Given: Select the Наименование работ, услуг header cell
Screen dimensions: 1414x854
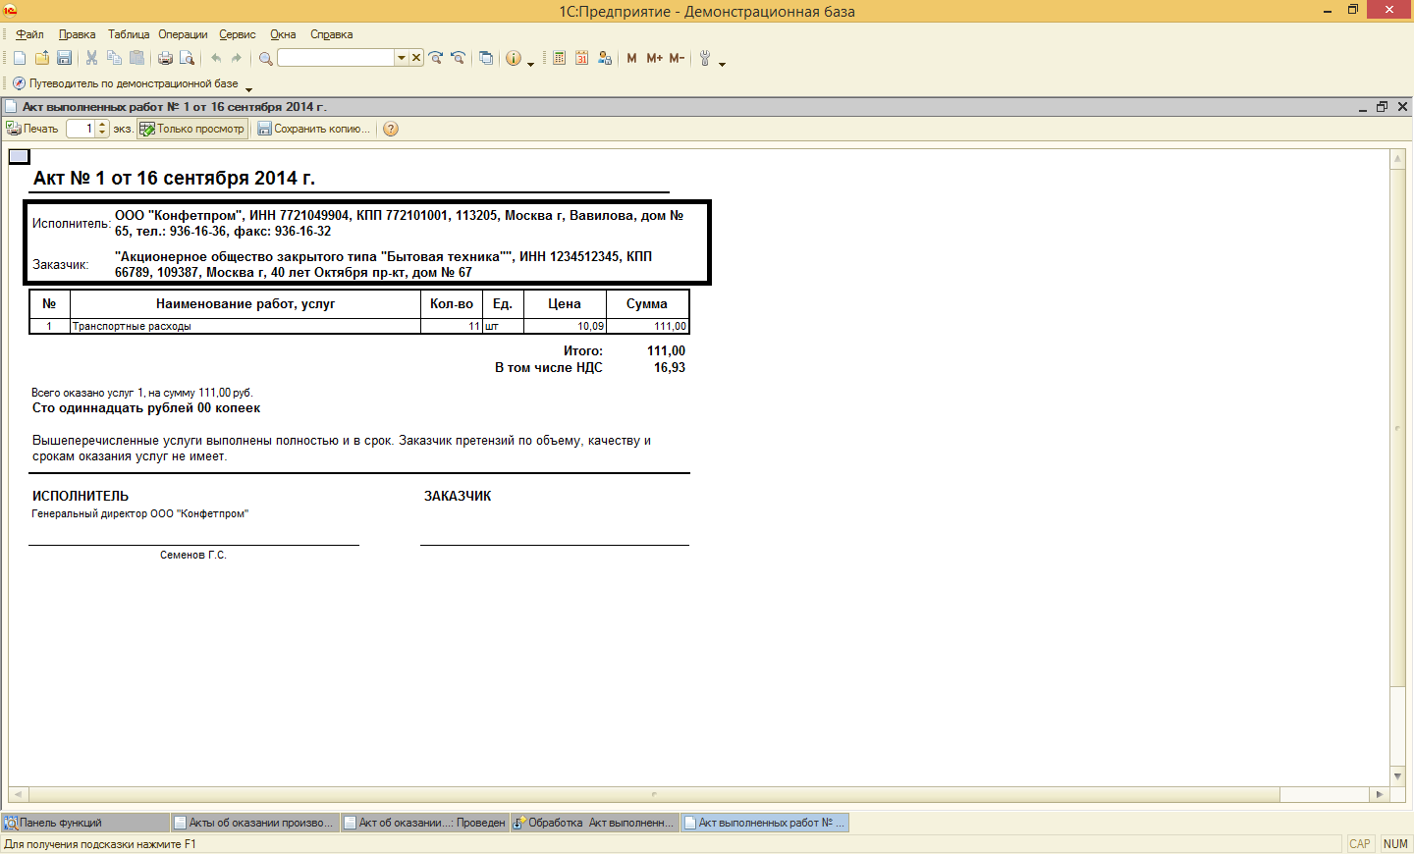Looking at the screenshot, I should [x=245, y=304].
